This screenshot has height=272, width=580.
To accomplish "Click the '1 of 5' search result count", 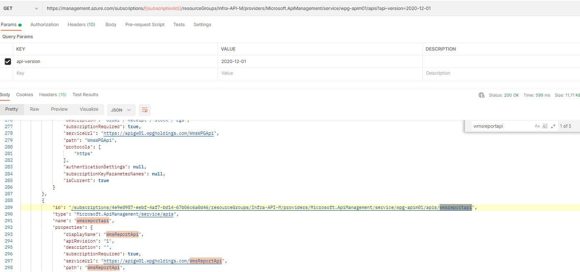I will pyautogui.click(x=565, y=126).
